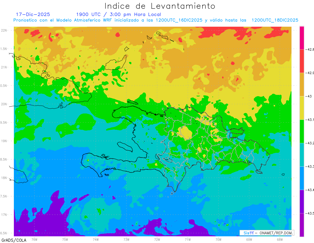The width and height of the screenshot is (314, 243).
Task: Click the "68W" longitude label
Action: coord(280,239)
